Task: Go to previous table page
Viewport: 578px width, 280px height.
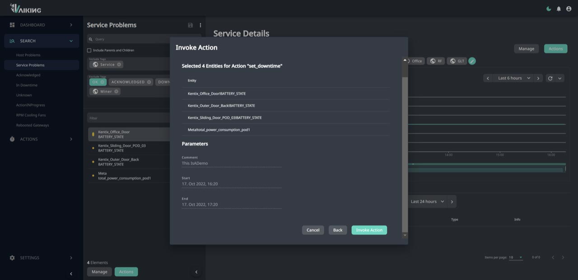Action: [x=553, y=257]
